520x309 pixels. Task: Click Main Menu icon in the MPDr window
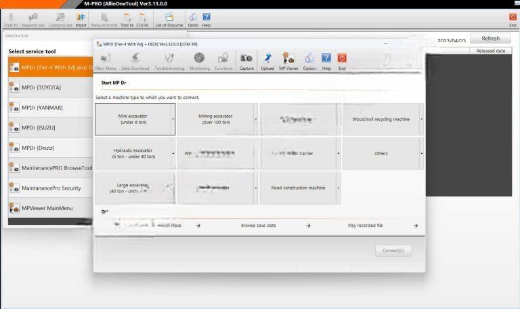[106, 62]
